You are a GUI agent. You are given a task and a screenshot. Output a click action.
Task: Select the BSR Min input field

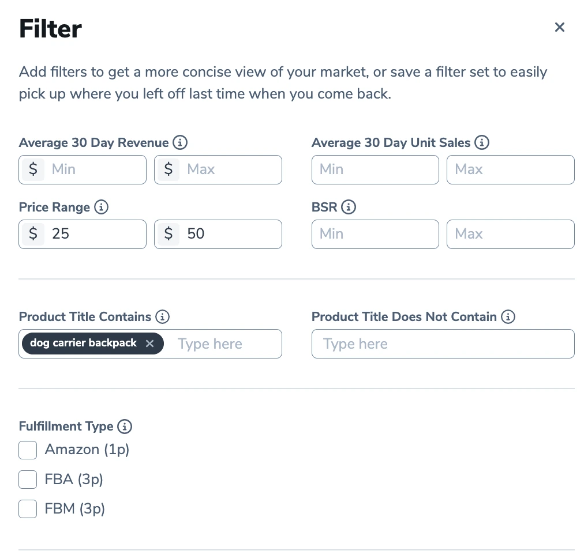[x=375, y=234]
